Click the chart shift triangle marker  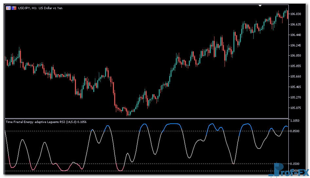click(x=260, y=6)
